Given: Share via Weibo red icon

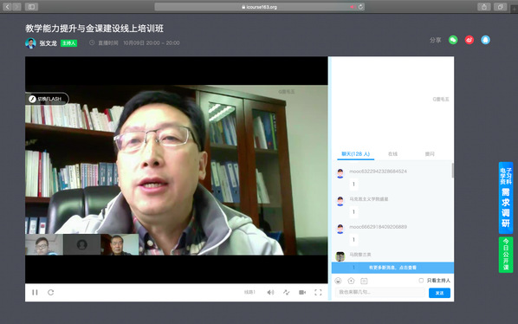Looking at the screenshot, I should [469, 40].
